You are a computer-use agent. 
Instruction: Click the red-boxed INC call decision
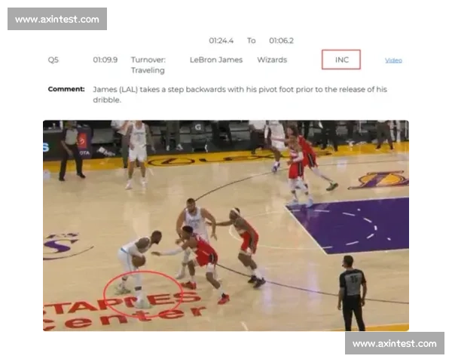341,60
